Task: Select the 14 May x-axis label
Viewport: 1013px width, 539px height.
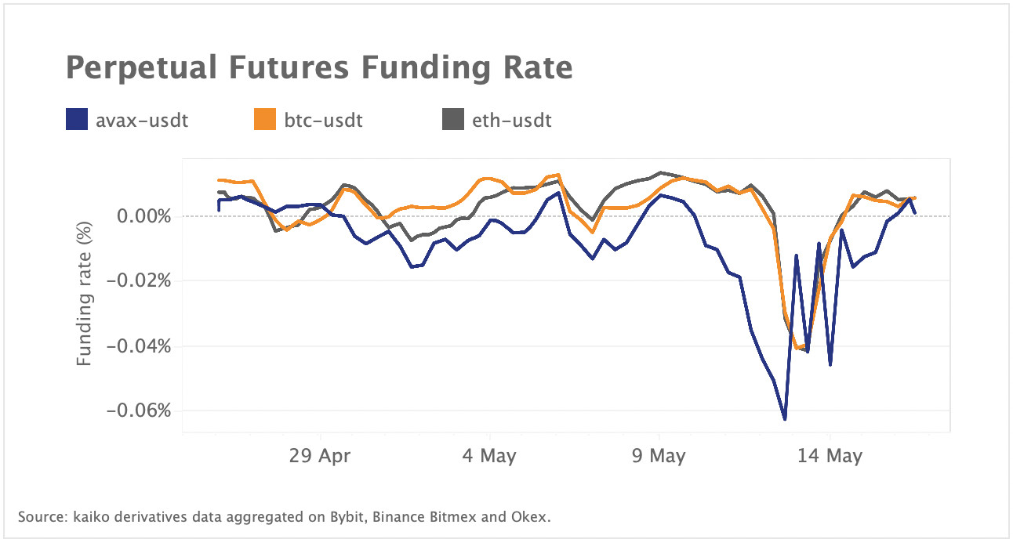Action: pyautogui.click(x=830, y=456)
